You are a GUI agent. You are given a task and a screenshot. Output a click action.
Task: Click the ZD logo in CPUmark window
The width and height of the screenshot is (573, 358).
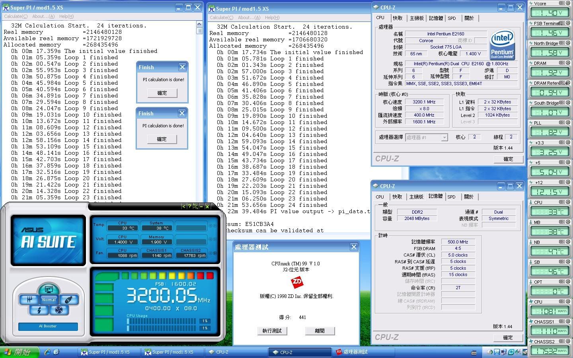tap(297, 282)
